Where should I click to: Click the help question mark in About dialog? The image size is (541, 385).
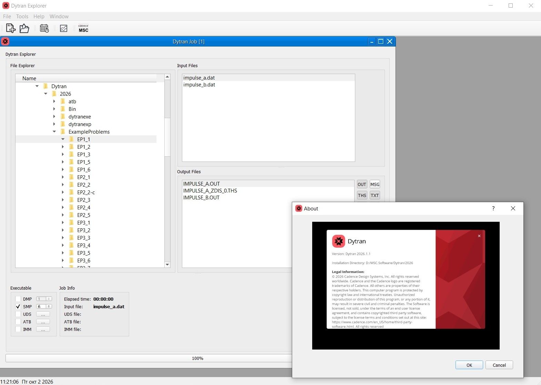click(493, 208)
